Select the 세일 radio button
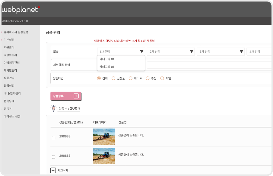The height and width of the screenshot is (176, 273). point(162,78)
